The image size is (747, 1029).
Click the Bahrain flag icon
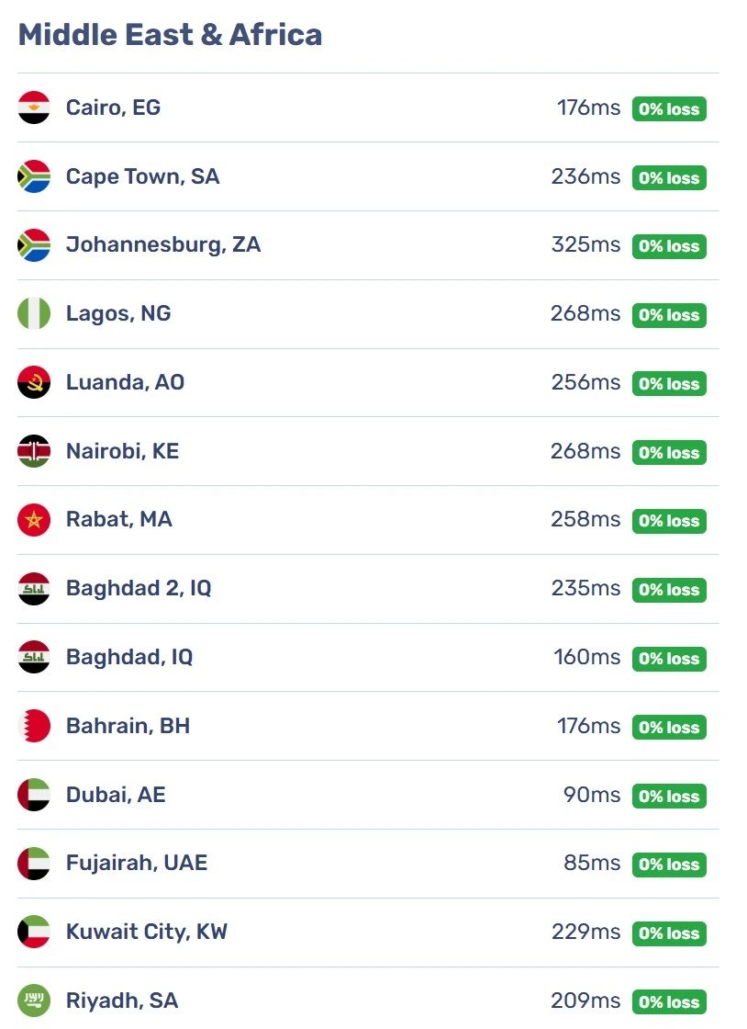click(x=33, y=726)
